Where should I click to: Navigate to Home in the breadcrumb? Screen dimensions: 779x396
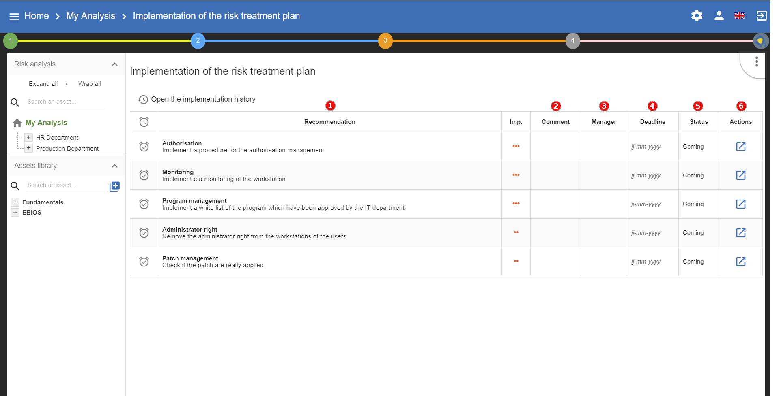coord(37,16)
